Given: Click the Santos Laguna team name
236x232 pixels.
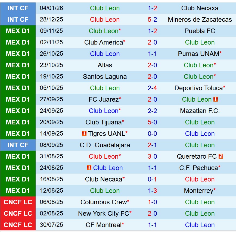Looking at the screenshot, I should 105,77.
